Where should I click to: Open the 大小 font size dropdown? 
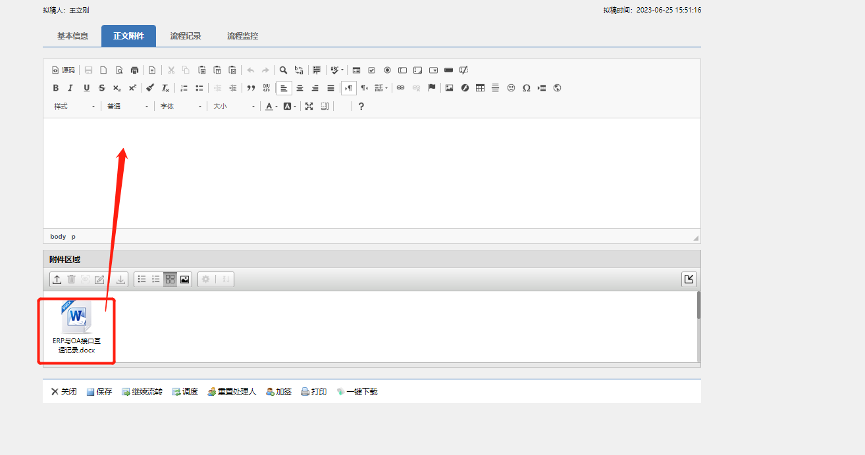click(234, 106)
